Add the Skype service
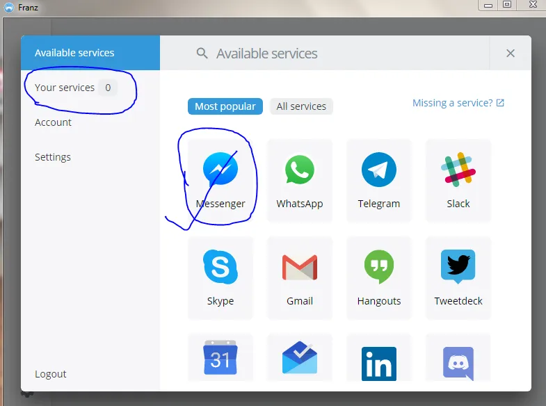The image size is (546, 406). [x=220, y=278]
